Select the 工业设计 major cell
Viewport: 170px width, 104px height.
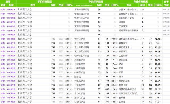(x=123, y=56)
